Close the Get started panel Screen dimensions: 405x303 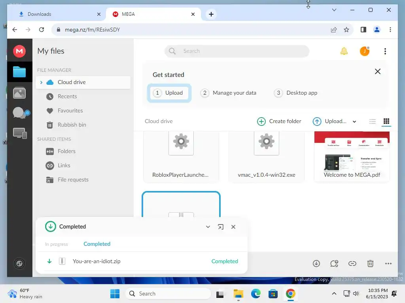tap(377, 72)
